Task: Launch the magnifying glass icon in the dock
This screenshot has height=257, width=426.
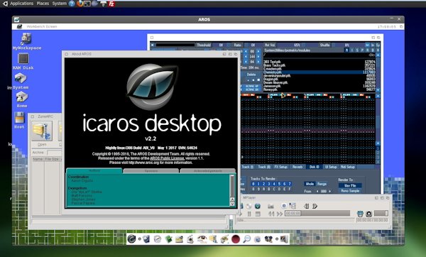Action: pos(246,239)
